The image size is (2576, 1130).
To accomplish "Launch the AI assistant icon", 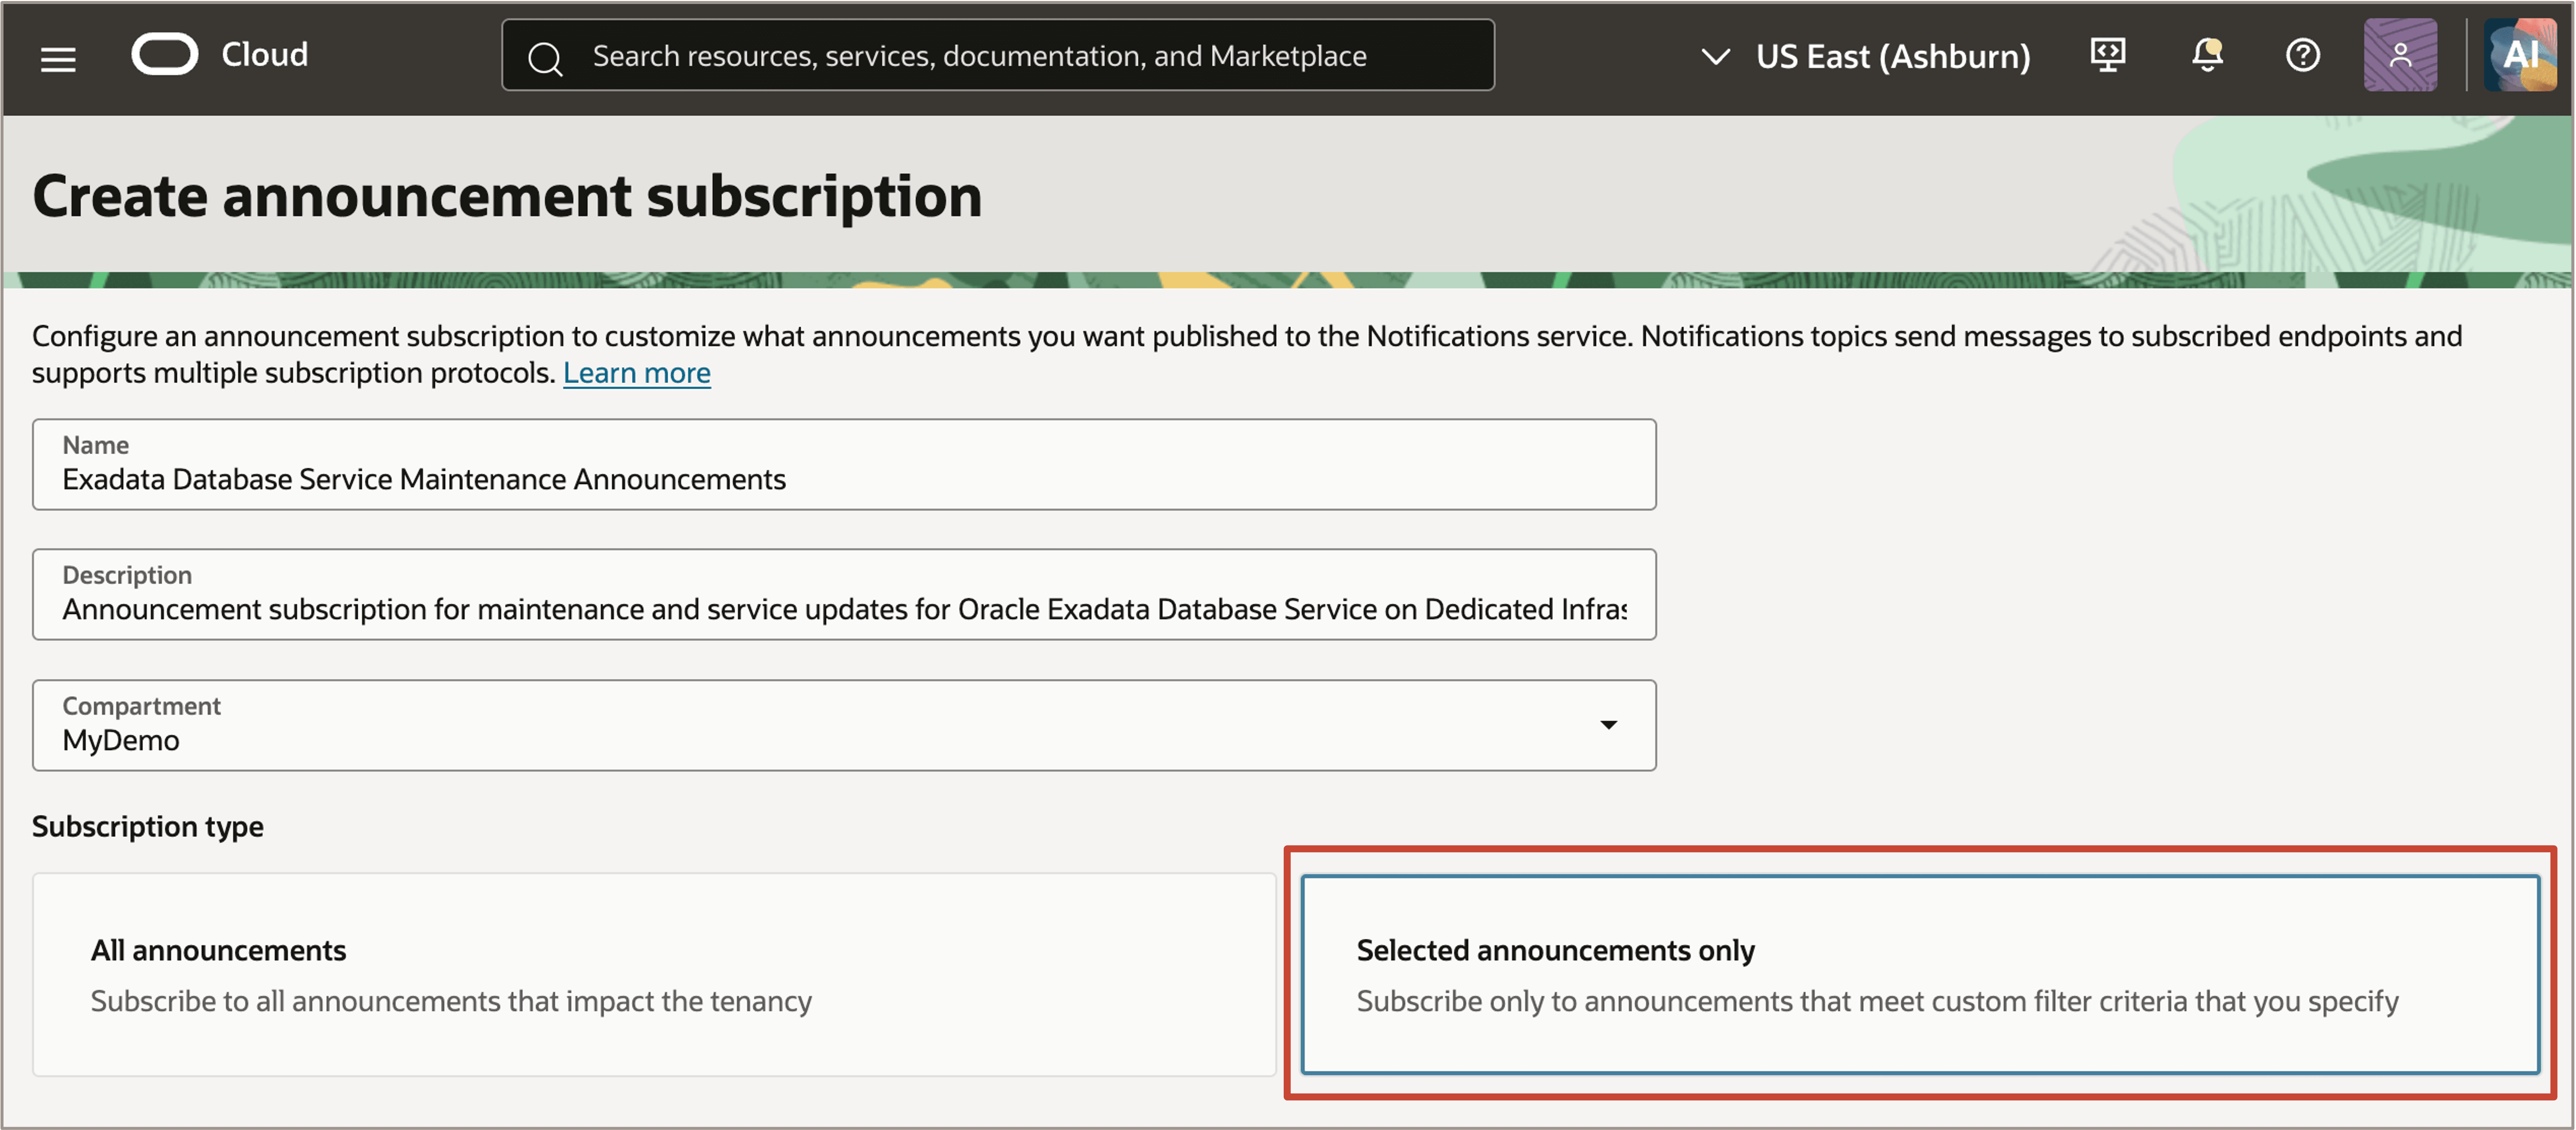I will (2520, 55).
